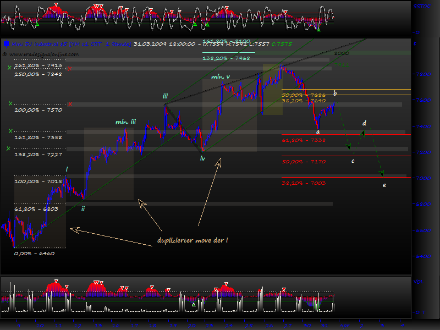Click the 'min. iii' wave annotation
440x330 pixels.
tap(126, 122)
